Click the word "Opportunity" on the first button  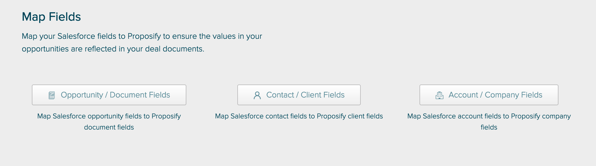coord(82,95)
